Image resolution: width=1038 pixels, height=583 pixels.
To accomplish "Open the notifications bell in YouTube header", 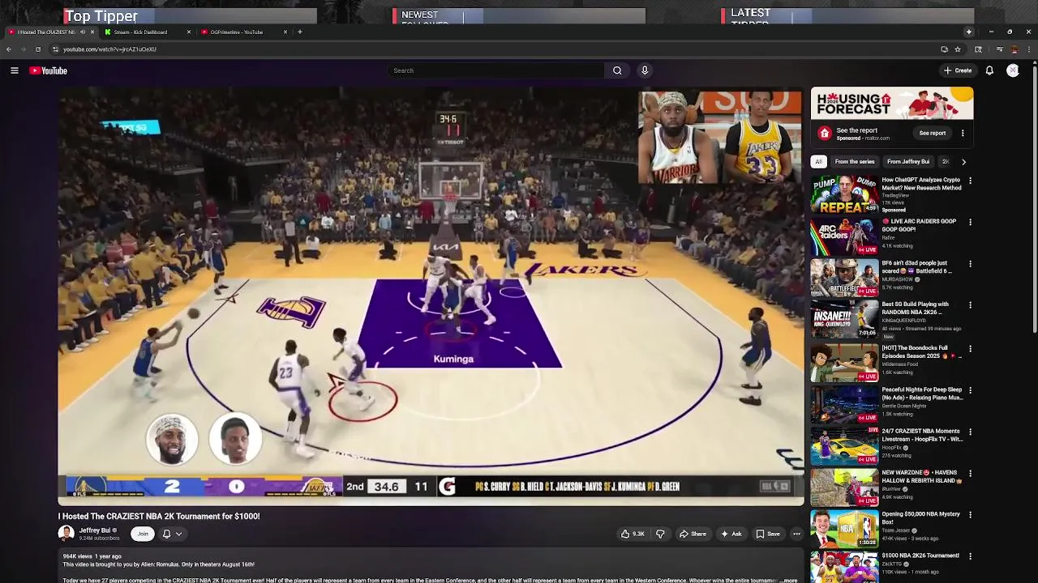I will [x=989, y=70].
